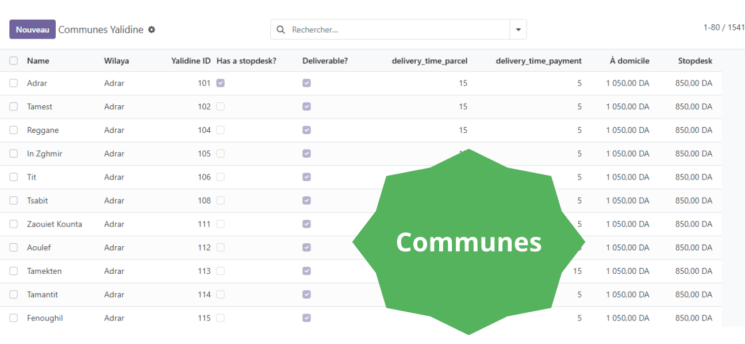Viewport: 745px width, 344px height.
Task: Open the search options dropdown arrow
Action: click(518, 29)
